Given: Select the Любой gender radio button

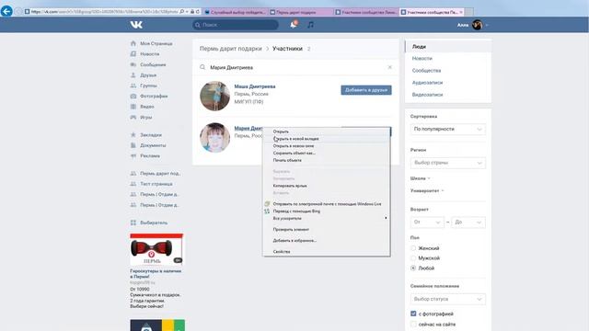Looking at the screenshot, I should click(413, 268).
